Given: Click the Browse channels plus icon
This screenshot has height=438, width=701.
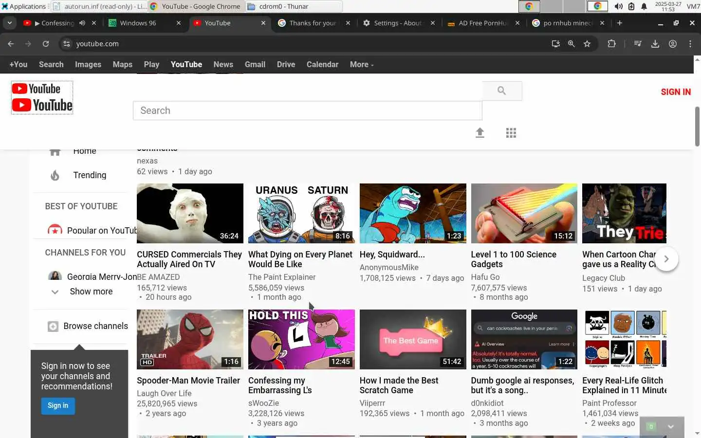Looking at the screenshot, I should tap(53, 327).
